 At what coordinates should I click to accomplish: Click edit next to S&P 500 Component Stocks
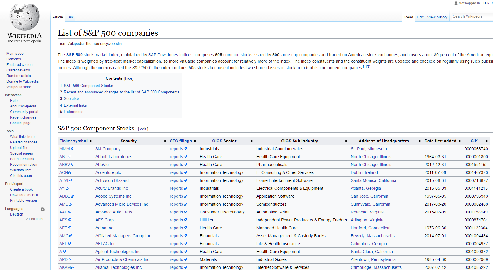tap(143, 129)
